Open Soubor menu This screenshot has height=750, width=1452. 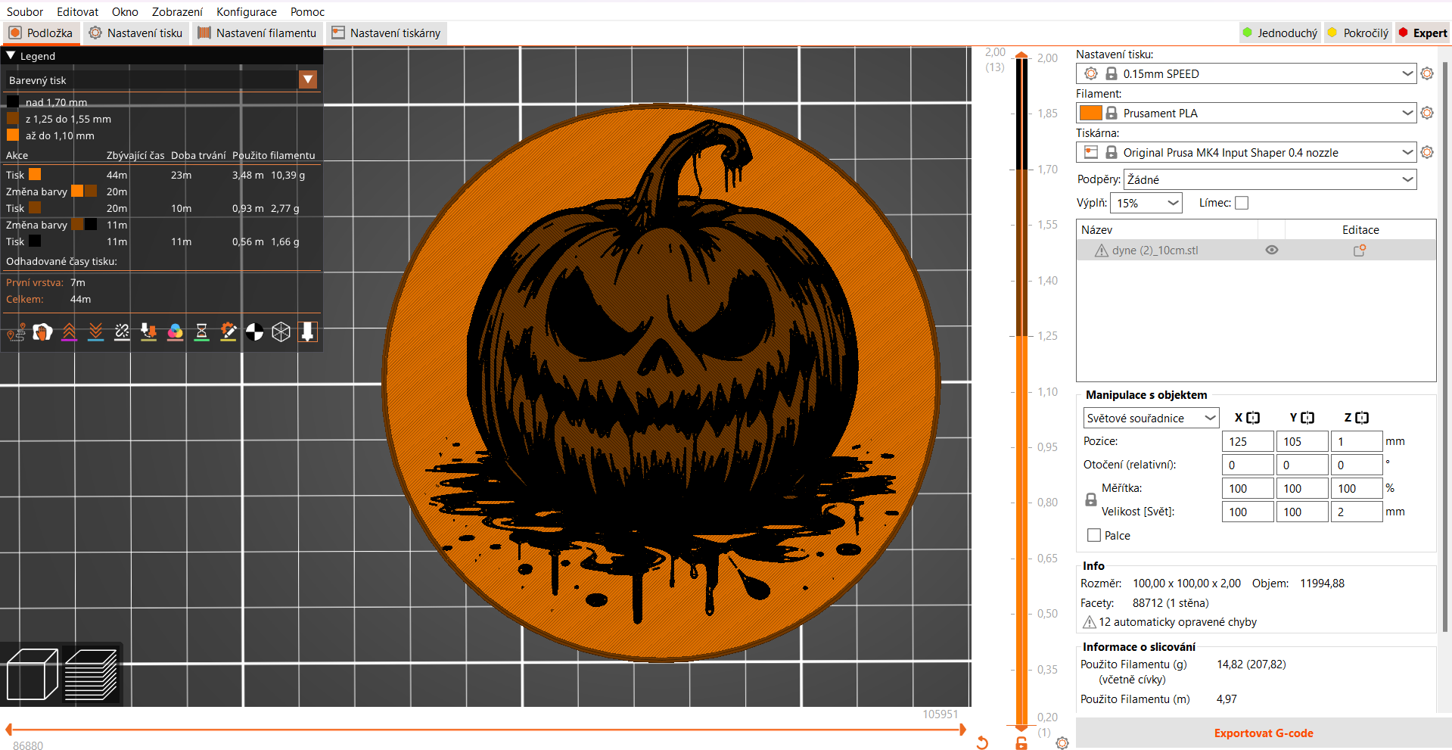click(x=25, y=11)
